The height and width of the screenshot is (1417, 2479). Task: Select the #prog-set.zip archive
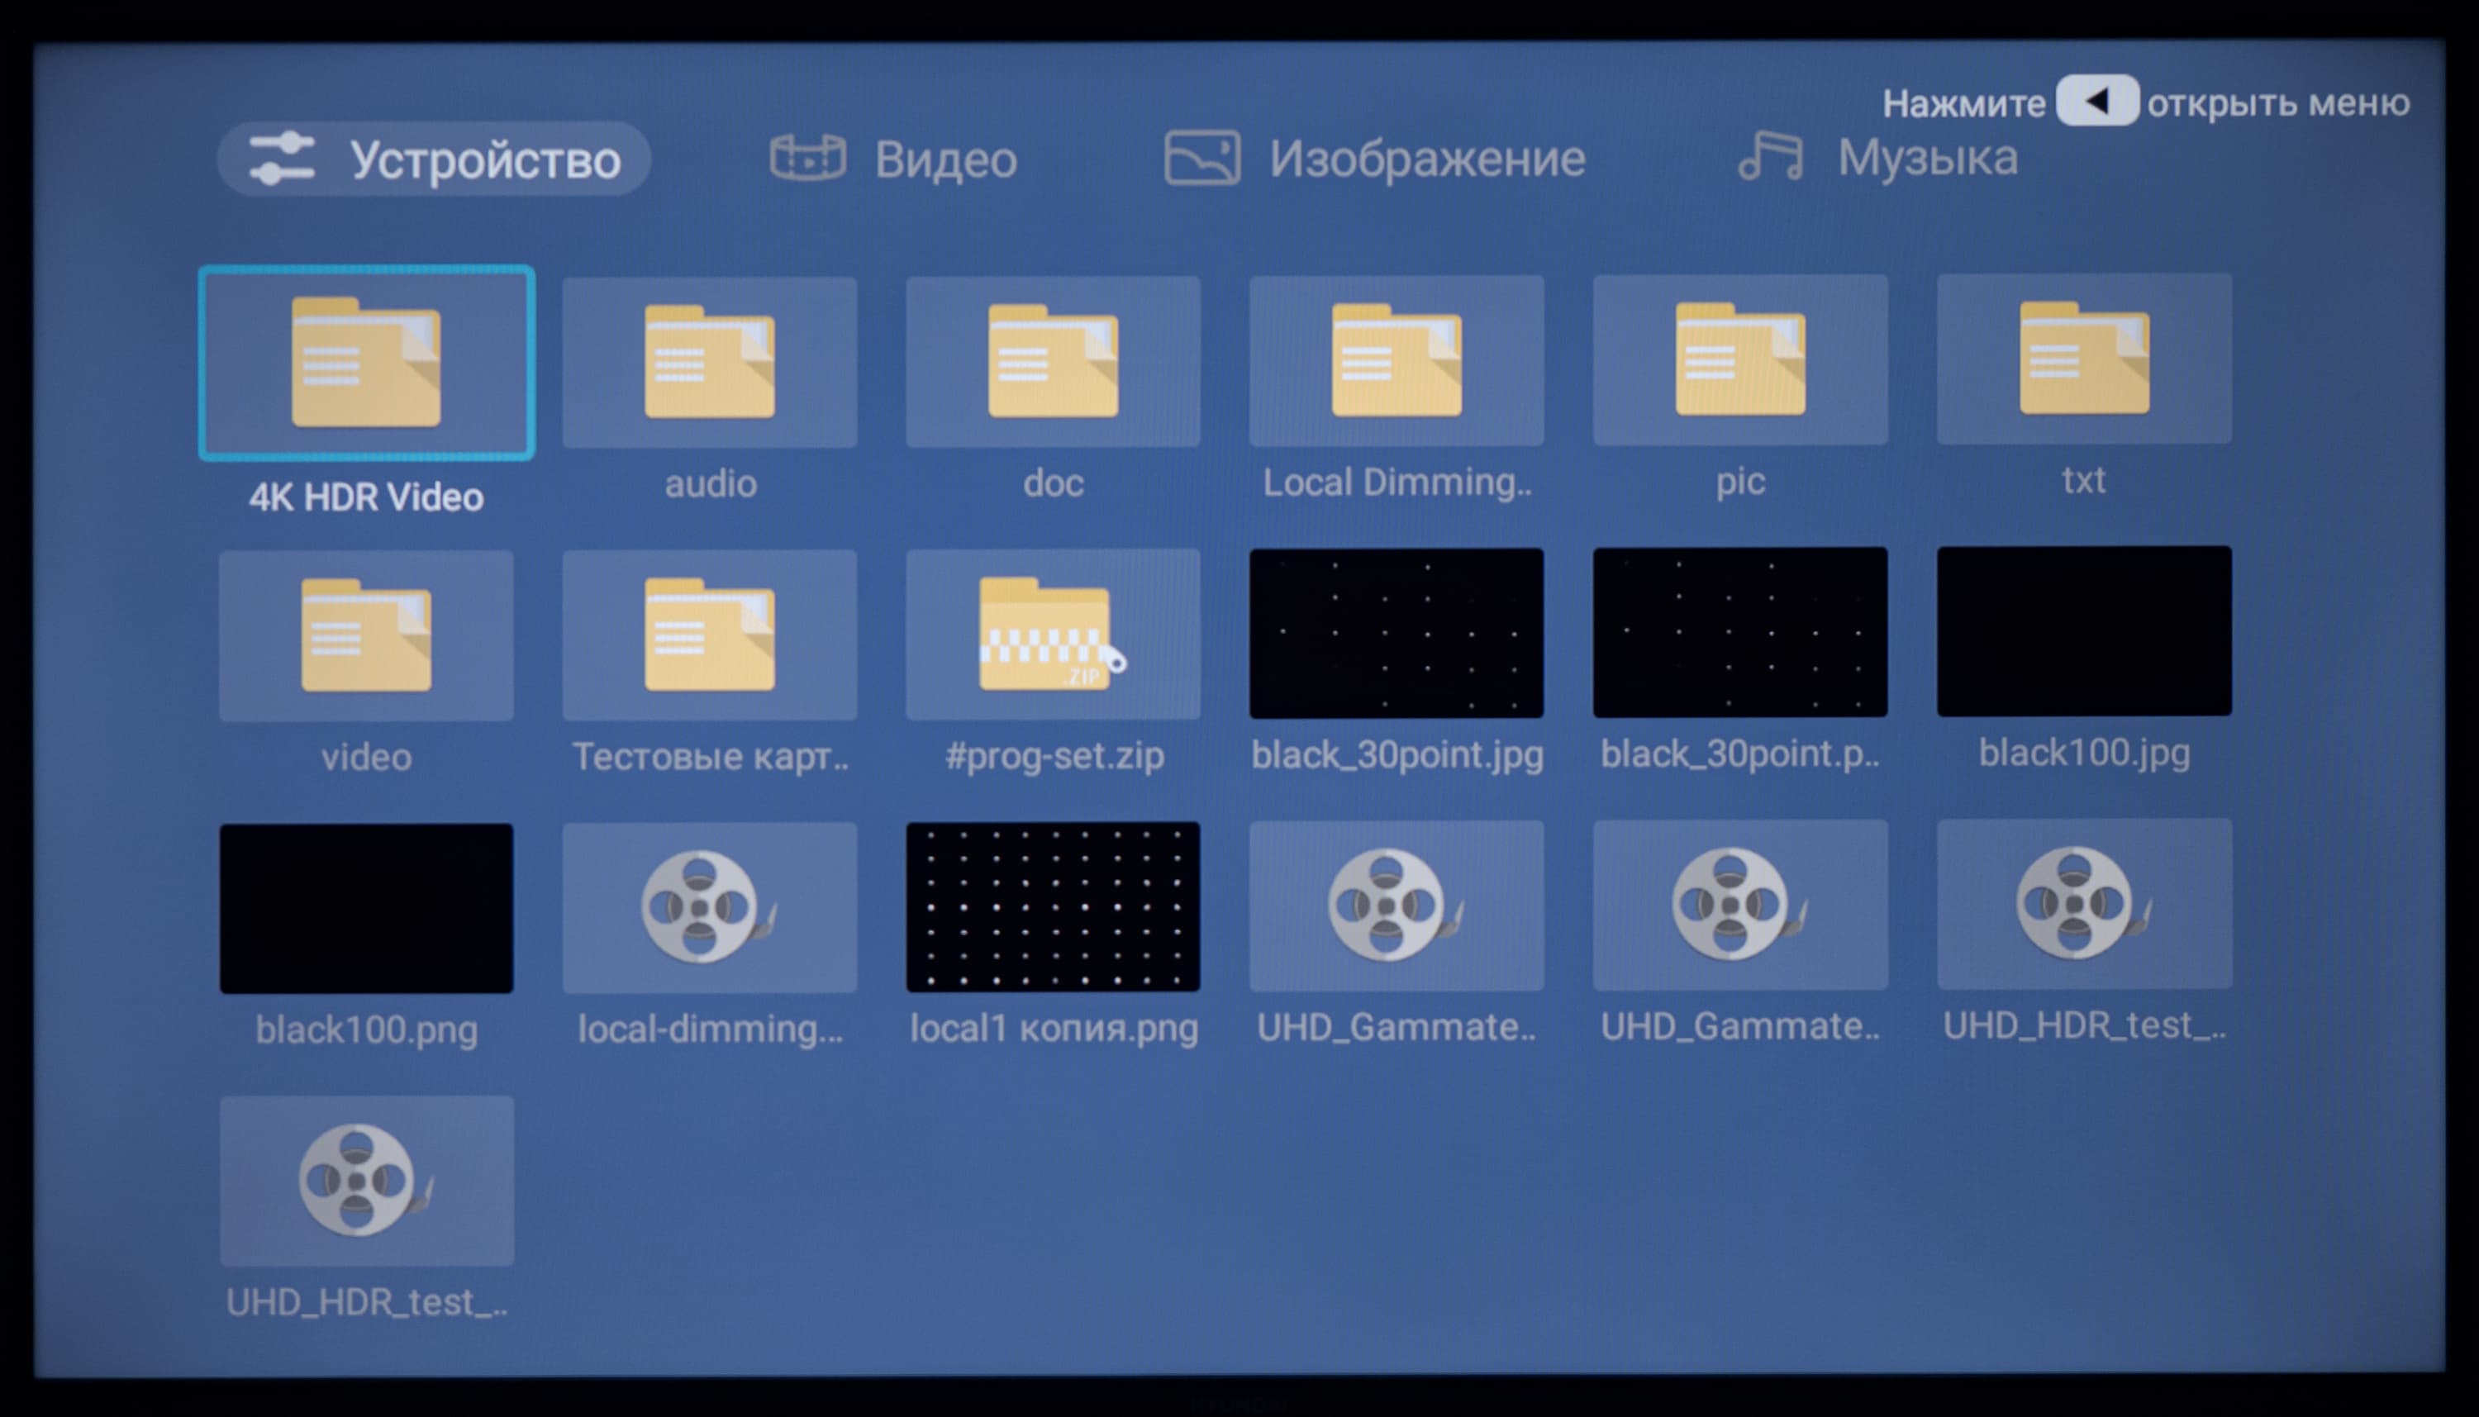[x=1053, y=634]
